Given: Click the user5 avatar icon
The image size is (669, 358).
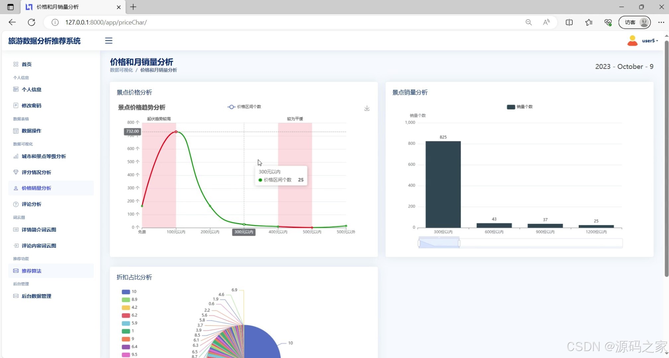Looking at the screenshot, I should tap(632, 41).
